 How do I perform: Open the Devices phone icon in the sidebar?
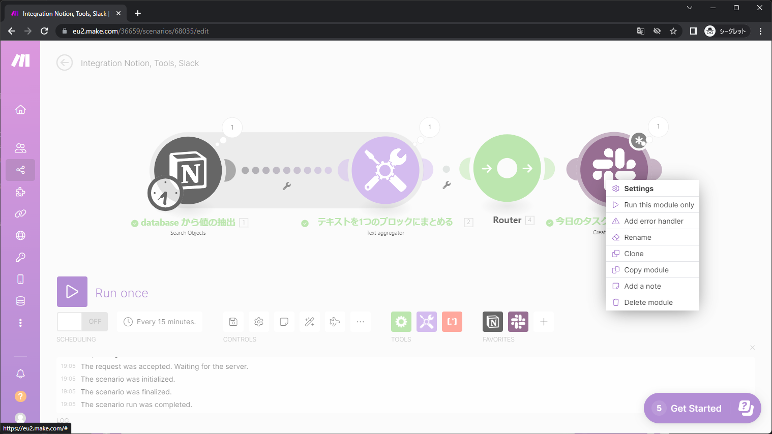(20, 279)
